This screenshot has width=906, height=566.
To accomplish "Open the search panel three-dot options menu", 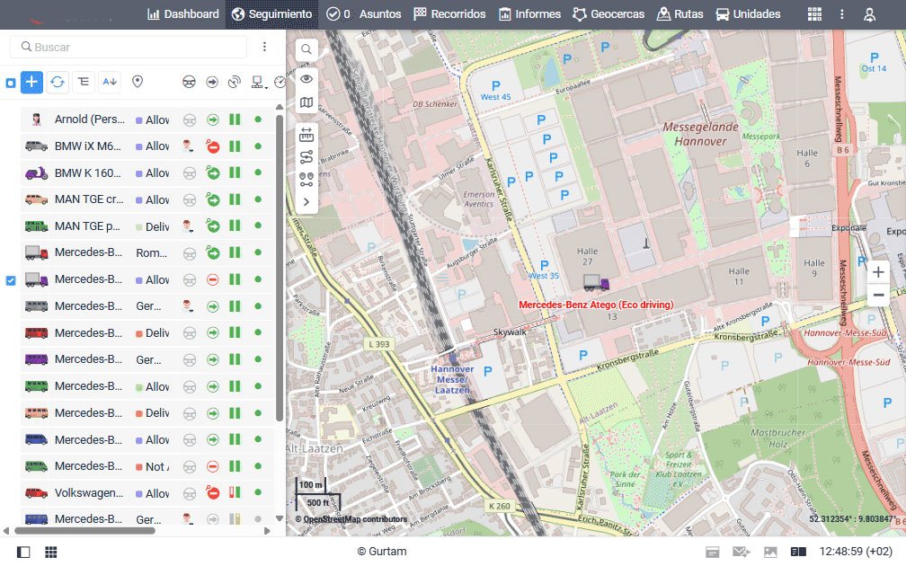I will tap(264, 47).
